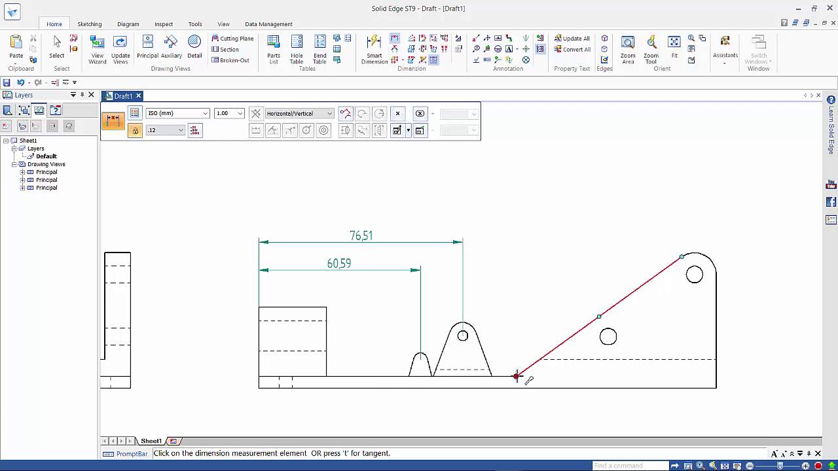Image resolution: width=838 pixels, height=471 pixels.
Task: Open the Data Management tab
Action: [x=268, y=24]
